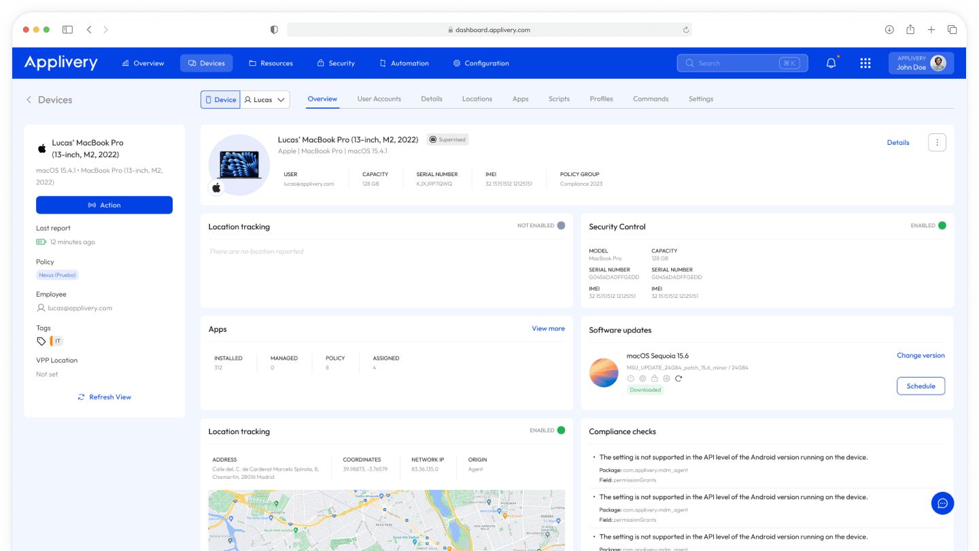Go back using the Devices arrow
979x551 pixels.
[29, 100]
